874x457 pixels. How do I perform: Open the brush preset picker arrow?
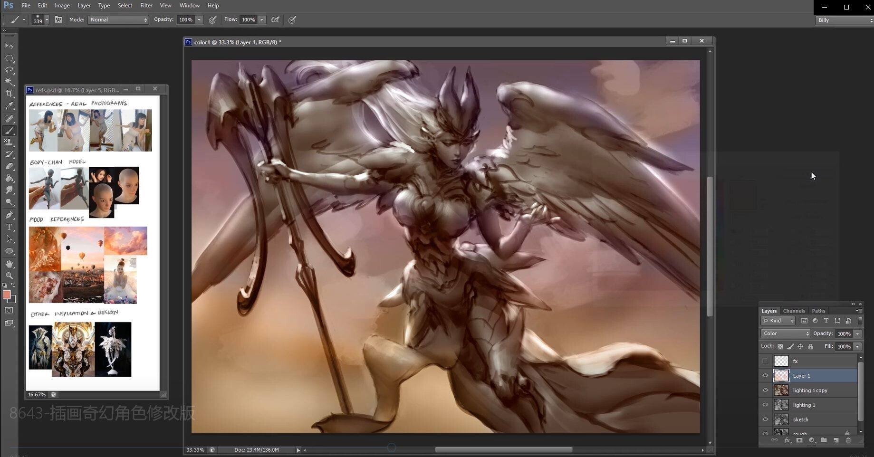point(47,20)
